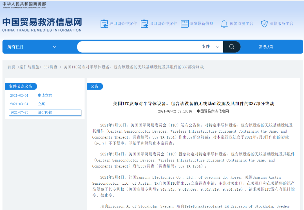The width and height of the screenshot is (304, 210).
Task: Click the breadcrumb article title
Action: [x=134, y=67]
